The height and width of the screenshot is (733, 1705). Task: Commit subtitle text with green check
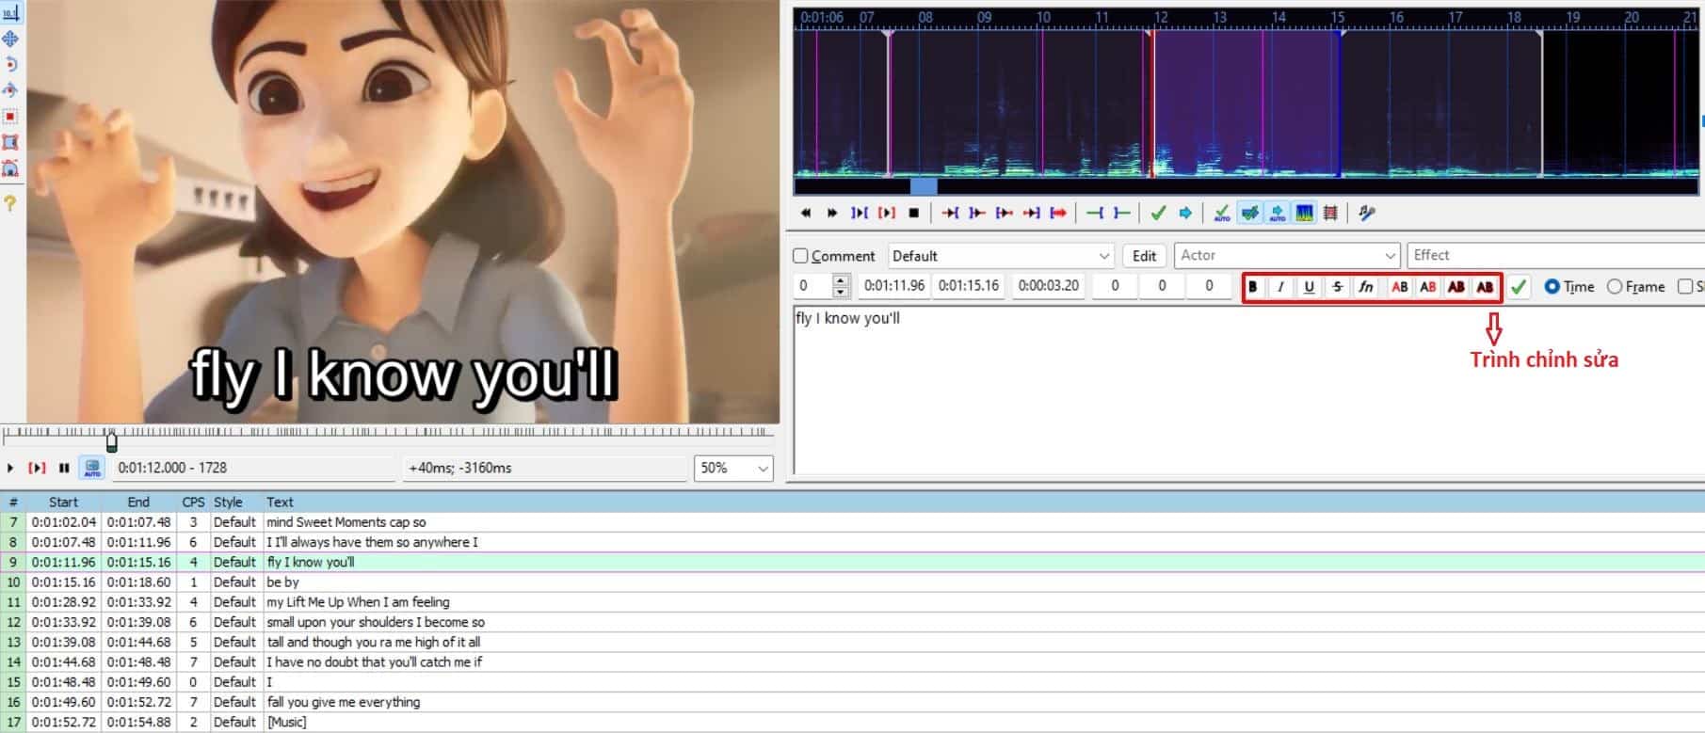point(1519,287)
